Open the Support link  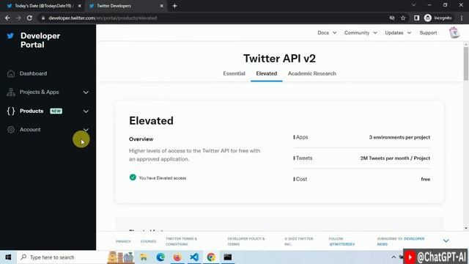click(x=428, y=32)
